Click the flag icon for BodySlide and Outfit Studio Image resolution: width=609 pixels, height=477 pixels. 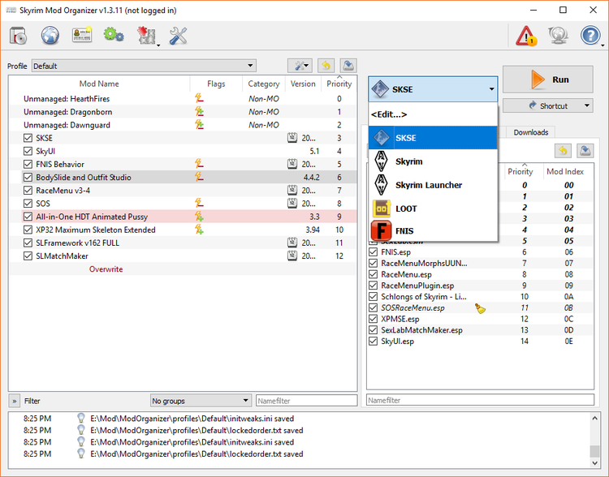coord(199,177)
